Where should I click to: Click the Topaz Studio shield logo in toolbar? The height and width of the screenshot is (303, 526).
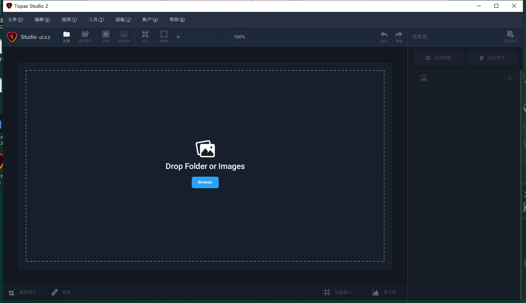point(12,37)
